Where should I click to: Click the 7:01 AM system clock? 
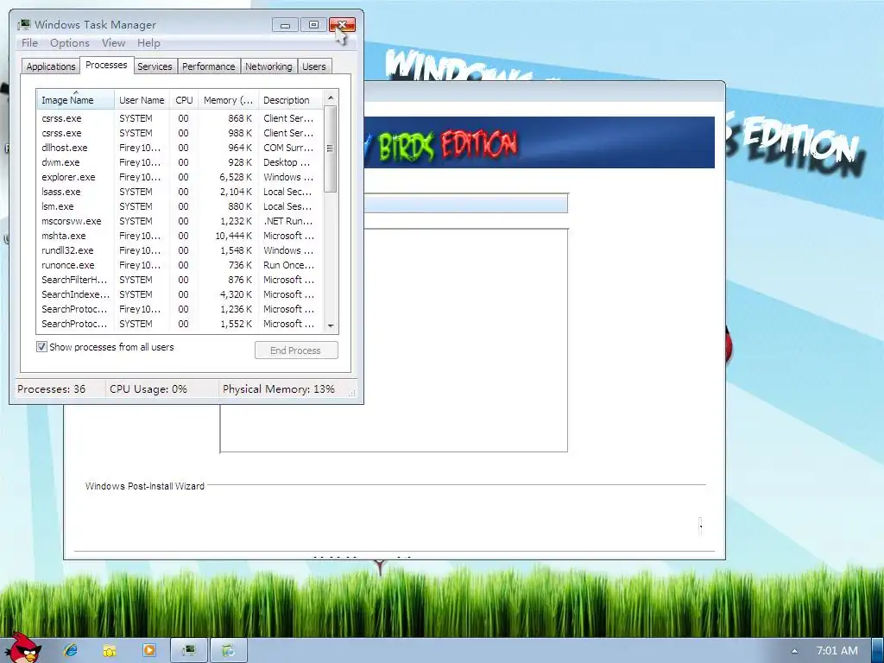point(837,651)
